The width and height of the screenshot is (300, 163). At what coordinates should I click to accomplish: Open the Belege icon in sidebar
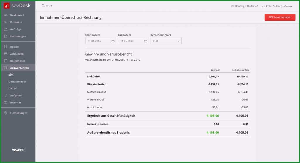[6, 46]
